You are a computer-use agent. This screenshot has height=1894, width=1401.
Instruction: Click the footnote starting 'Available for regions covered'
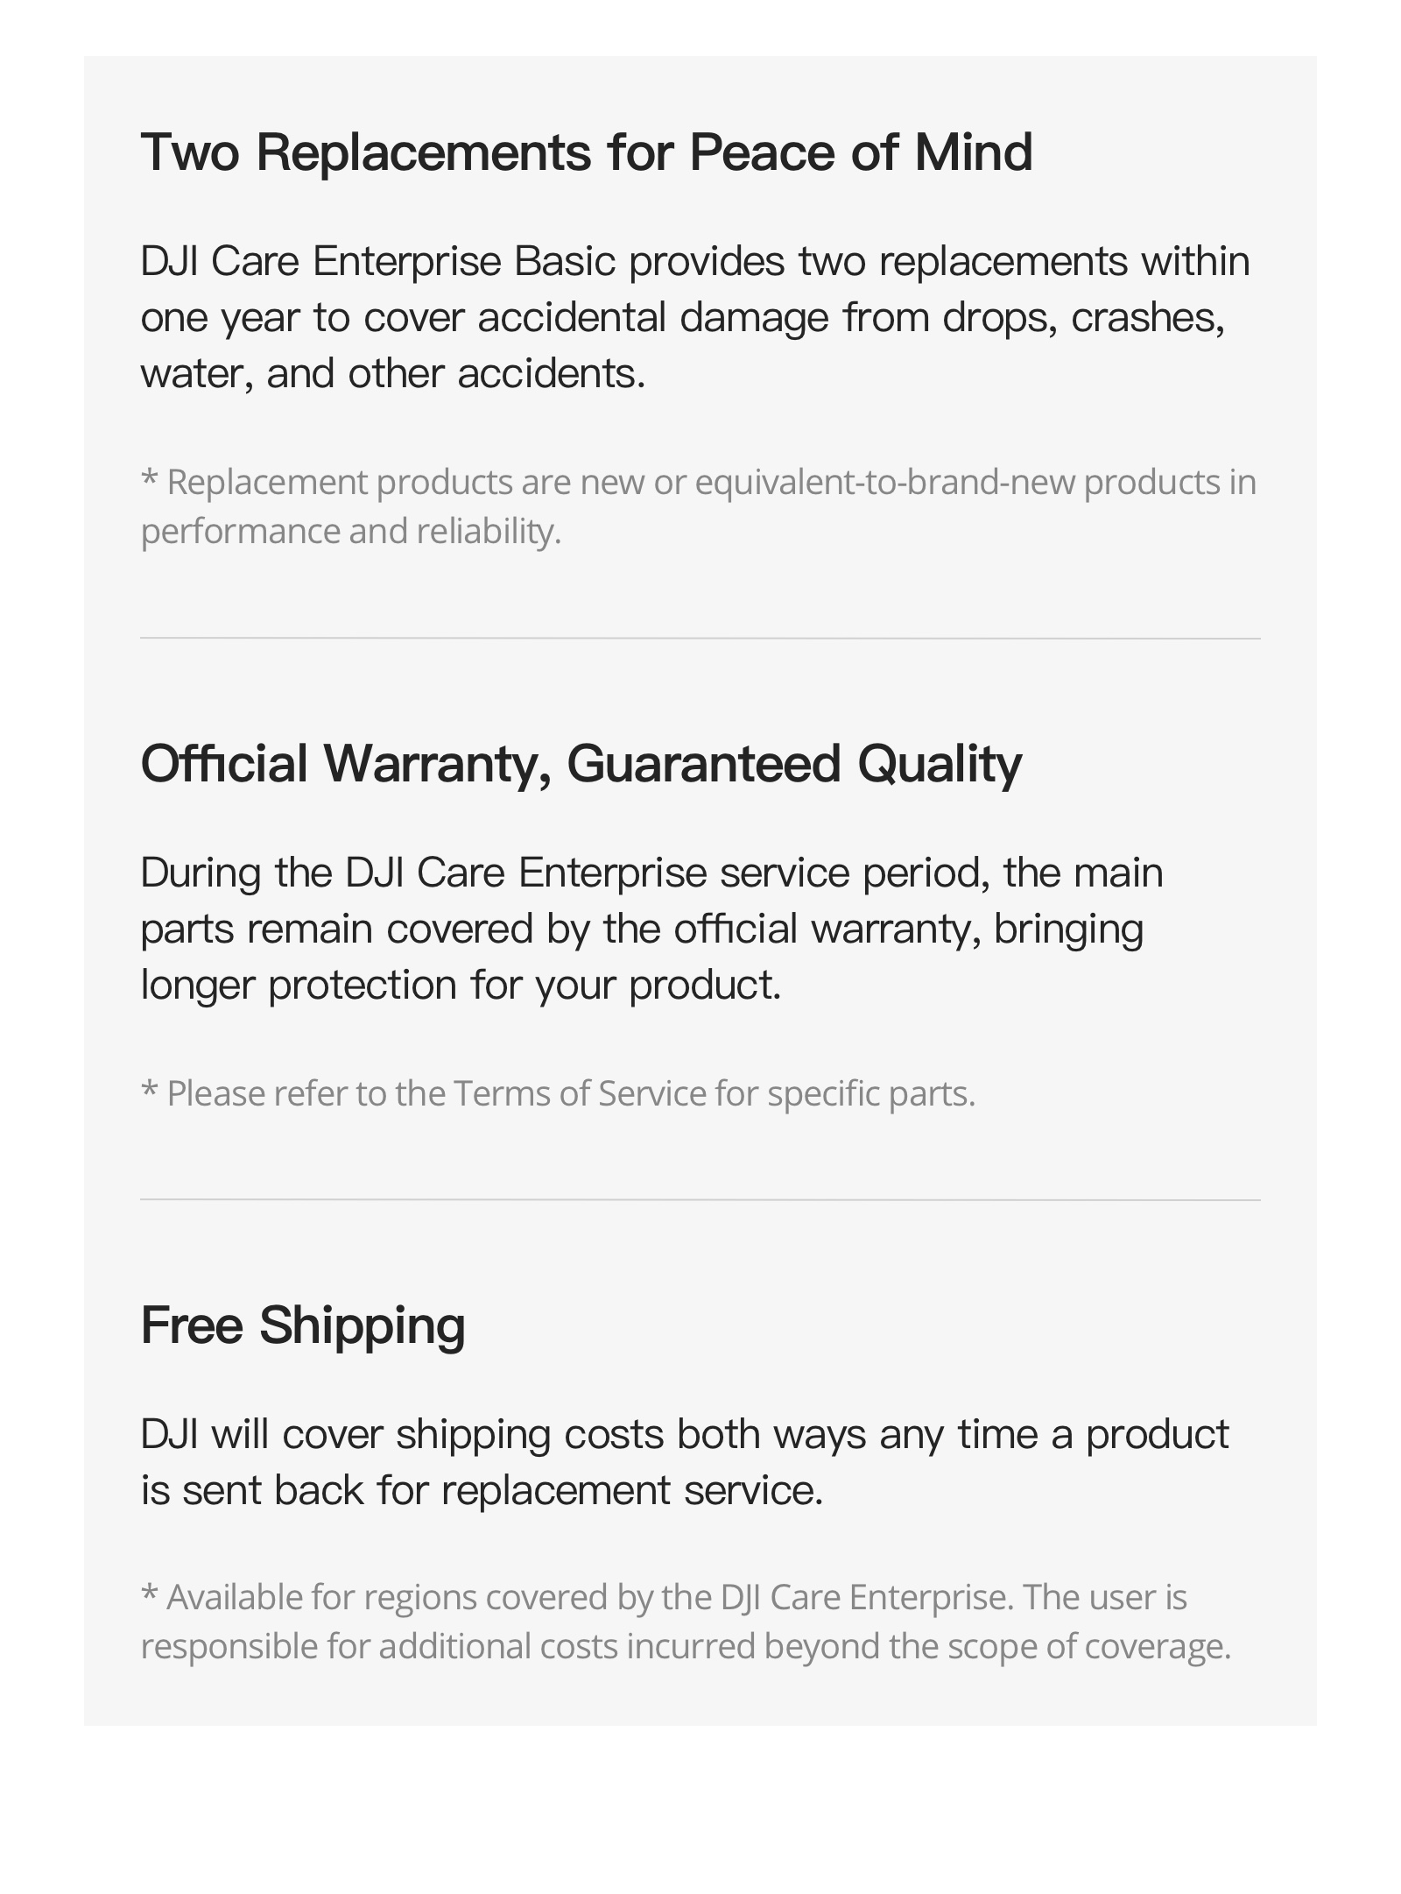point(686,1622)
